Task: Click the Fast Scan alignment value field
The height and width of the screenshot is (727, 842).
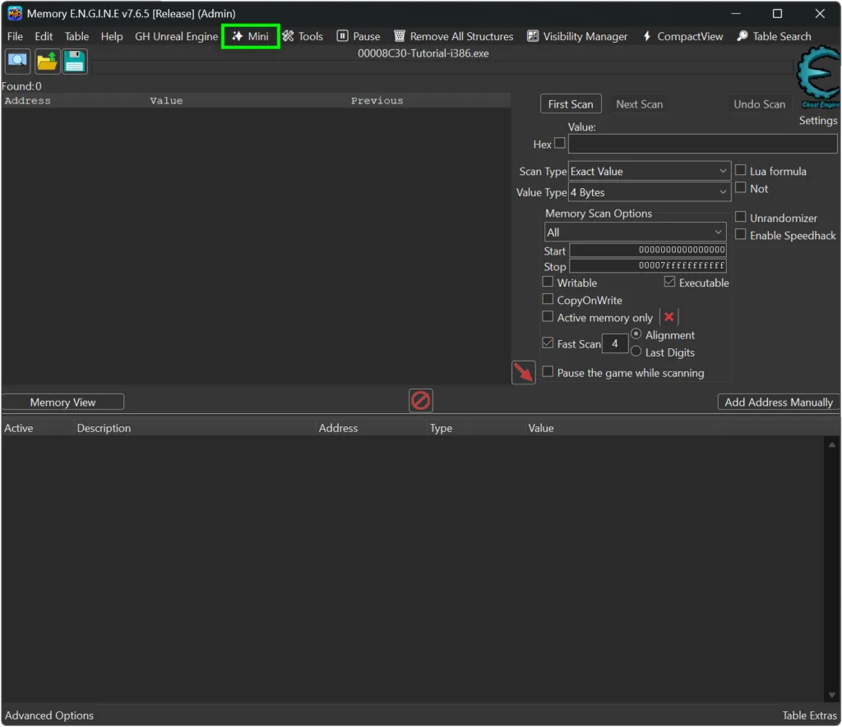Action: 615,343
